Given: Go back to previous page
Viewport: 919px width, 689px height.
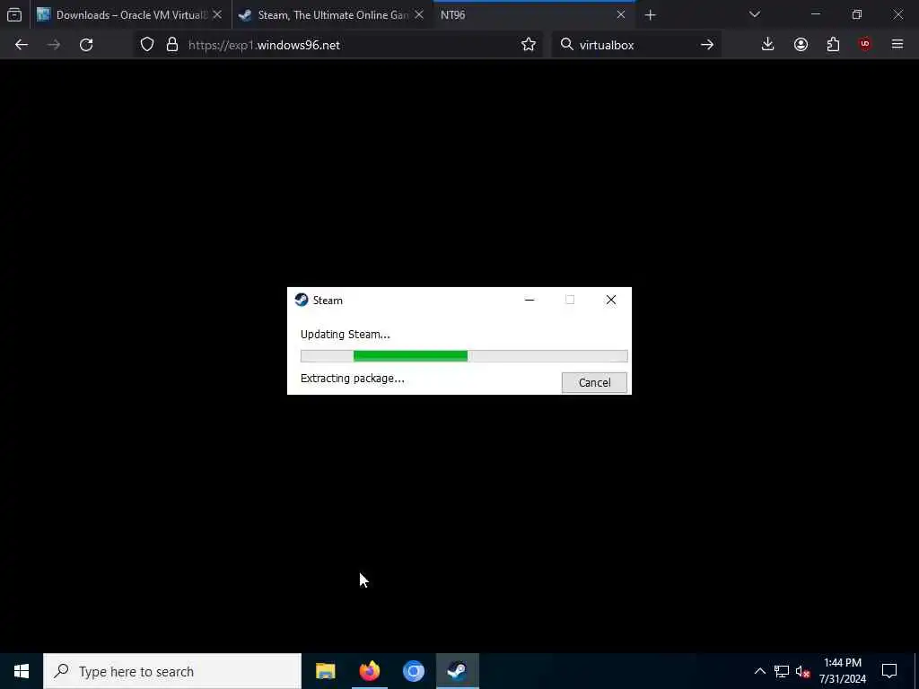Looking at the screenshot, I should pos(22,45).
